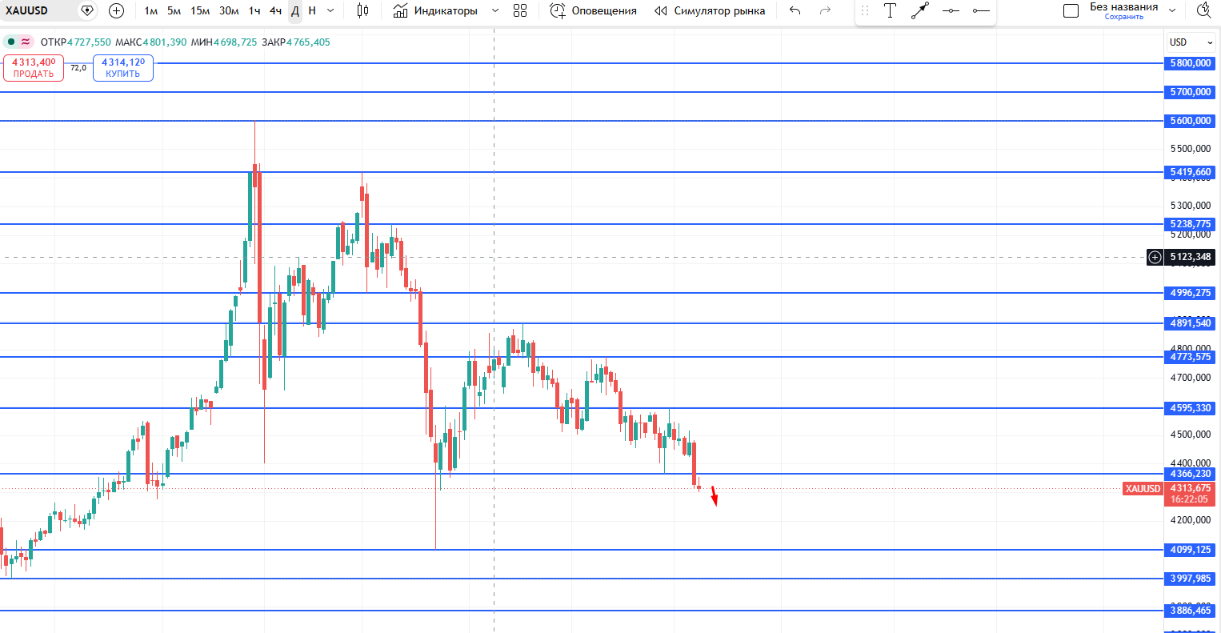The image size is (1221, 633).
Task: Undo the last chart action
Action: (x=795, y=10)
